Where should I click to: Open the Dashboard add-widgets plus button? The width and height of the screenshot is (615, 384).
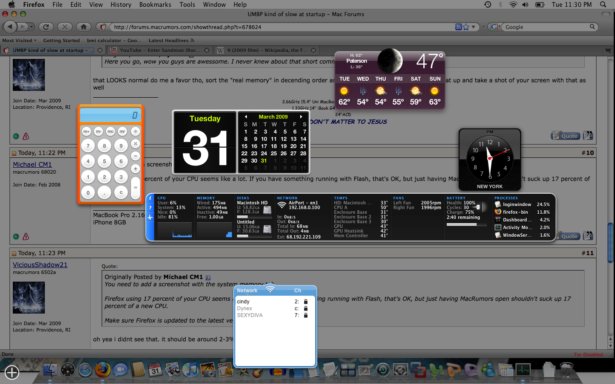(12, 372)
